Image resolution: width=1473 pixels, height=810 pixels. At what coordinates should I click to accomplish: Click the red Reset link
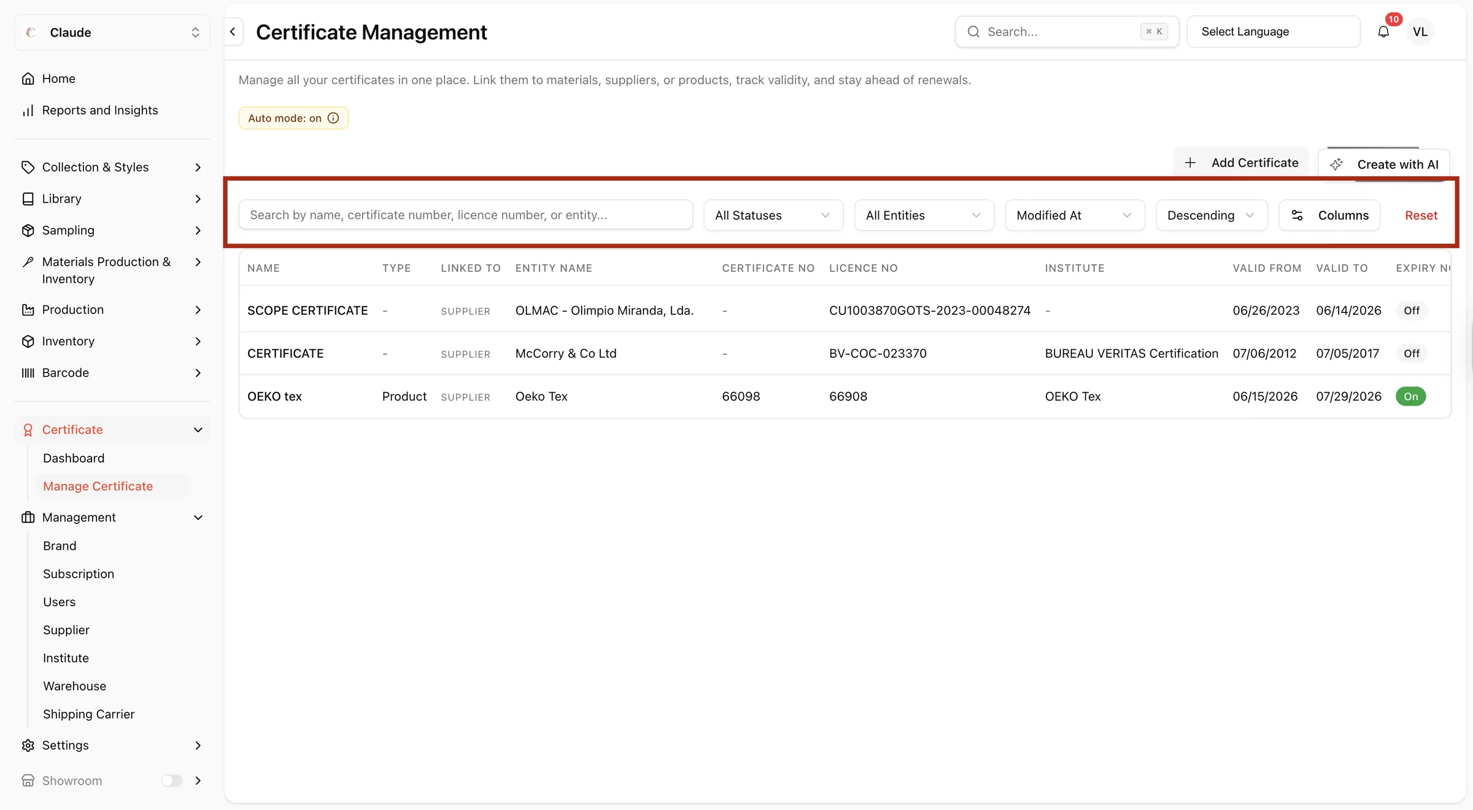[1421, 215]
